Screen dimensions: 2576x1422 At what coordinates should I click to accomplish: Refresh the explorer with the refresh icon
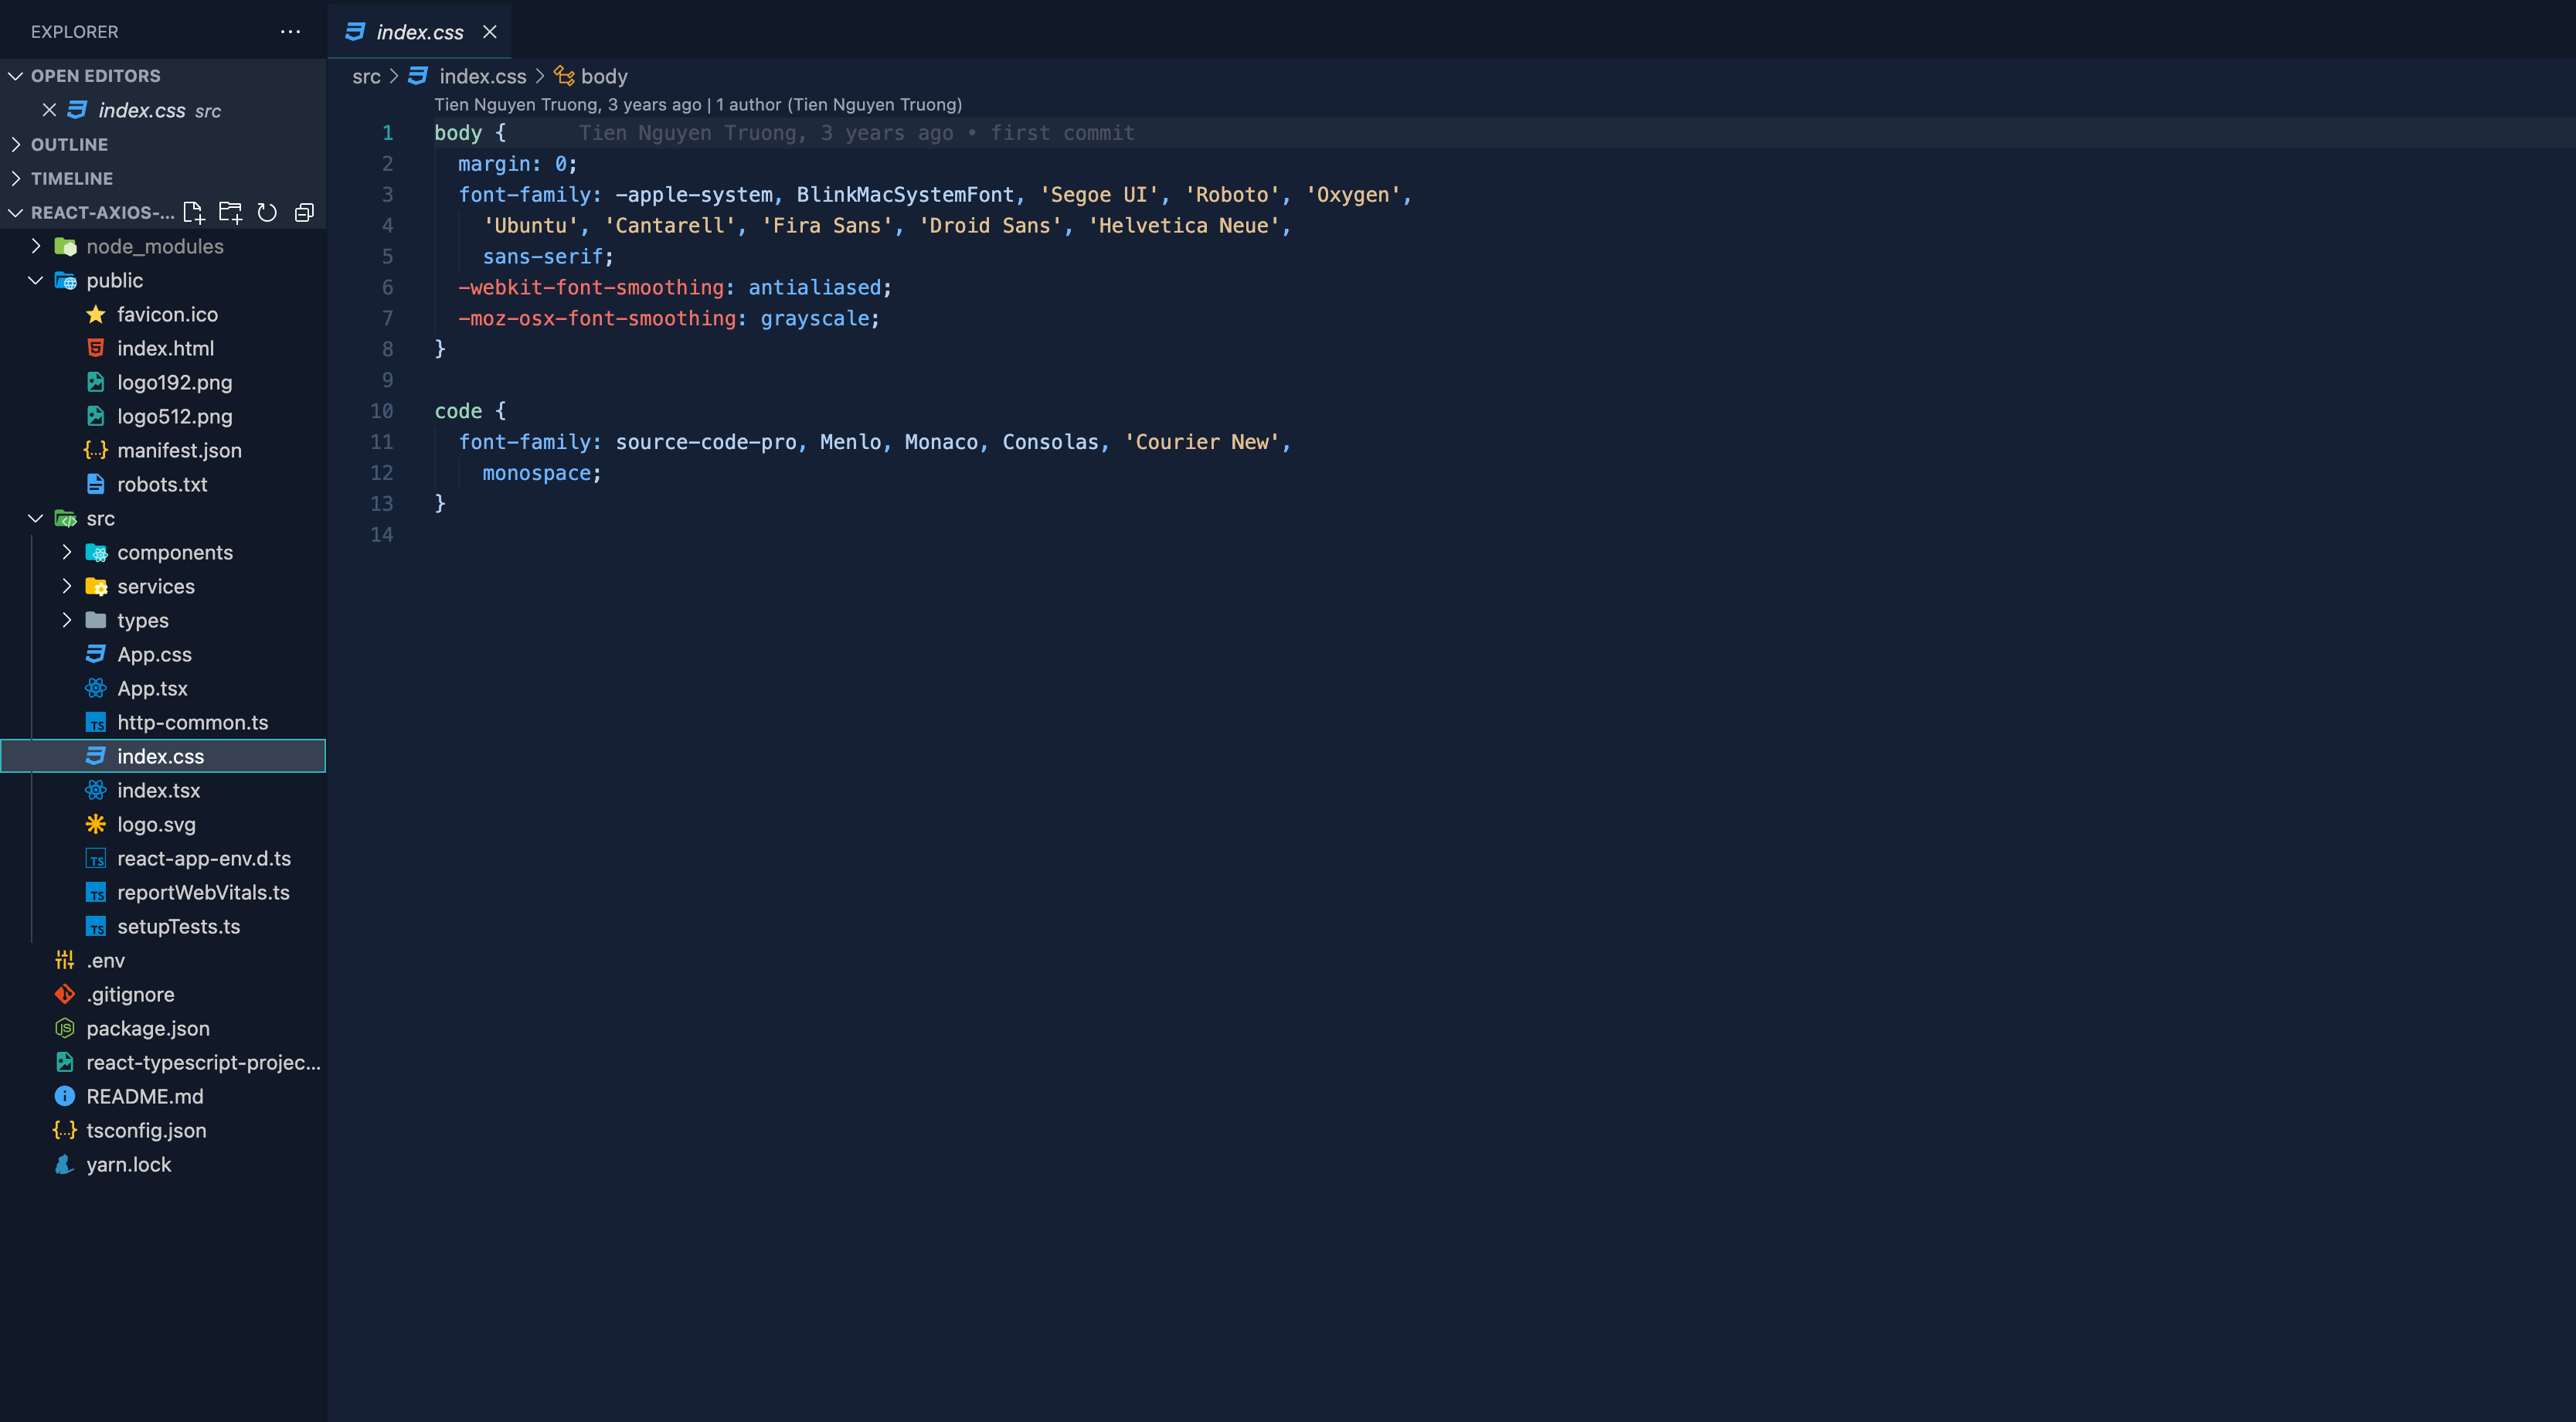click(267, 212)
